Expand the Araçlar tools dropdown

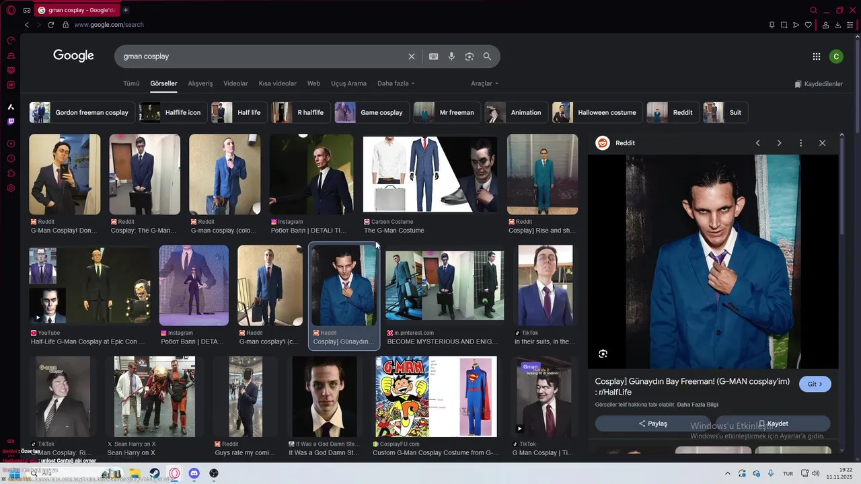(484, 83)
